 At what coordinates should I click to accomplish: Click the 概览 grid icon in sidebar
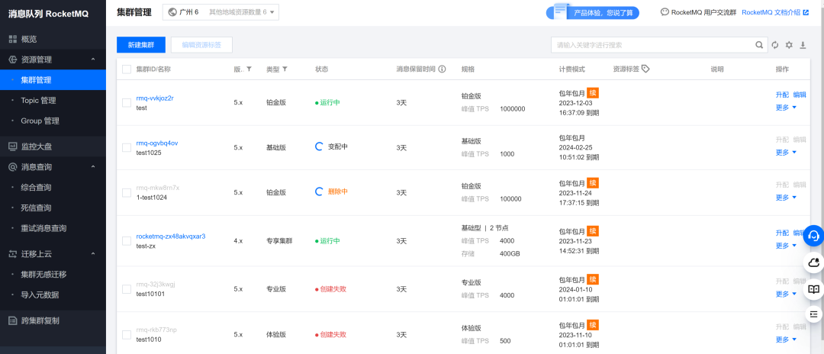click(x=13, y=39)
